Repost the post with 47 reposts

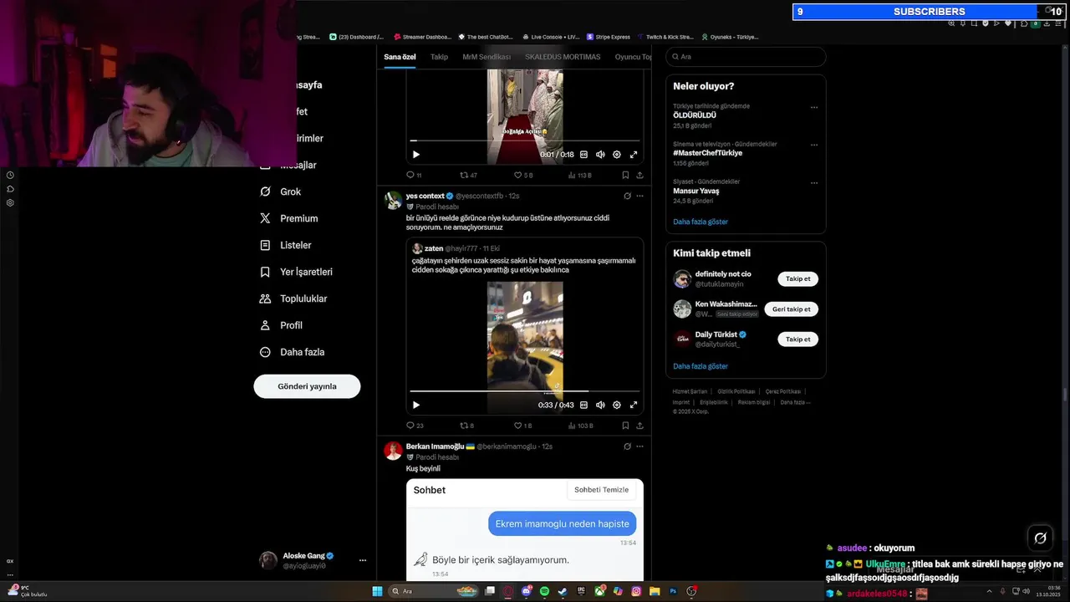point(468,175)
